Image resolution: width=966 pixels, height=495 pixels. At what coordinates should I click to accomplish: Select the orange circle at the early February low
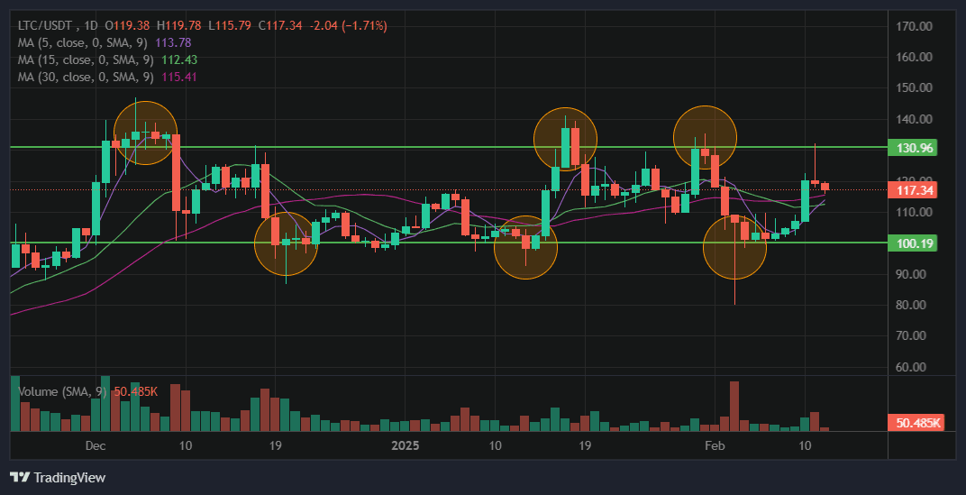(x=734, y=246)
